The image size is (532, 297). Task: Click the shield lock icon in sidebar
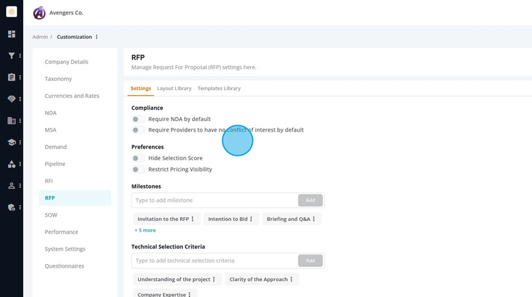12,207
